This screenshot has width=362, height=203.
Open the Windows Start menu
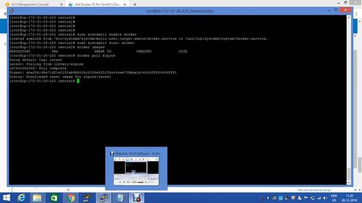6,198
